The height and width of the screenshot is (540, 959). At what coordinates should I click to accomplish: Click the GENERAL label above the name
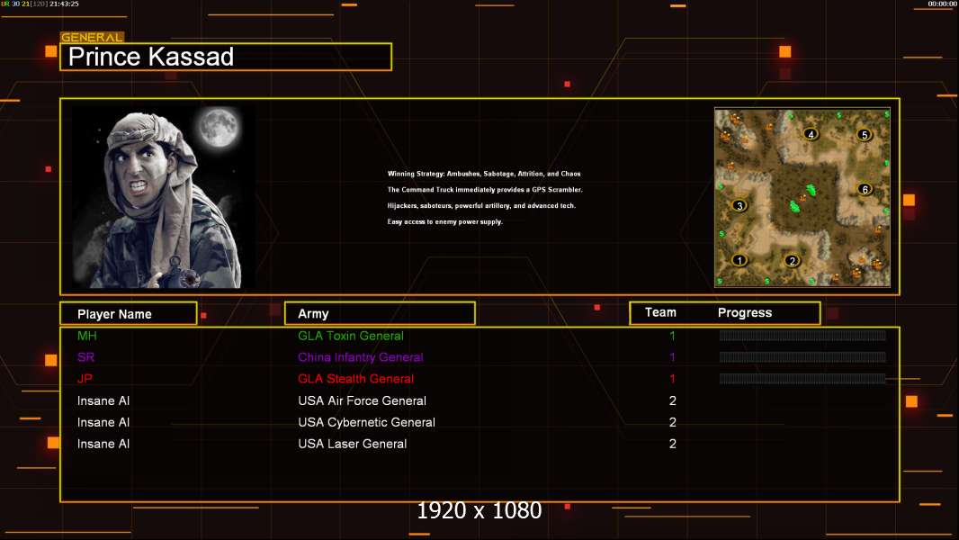pyautogui.click(x=92, y=37)
